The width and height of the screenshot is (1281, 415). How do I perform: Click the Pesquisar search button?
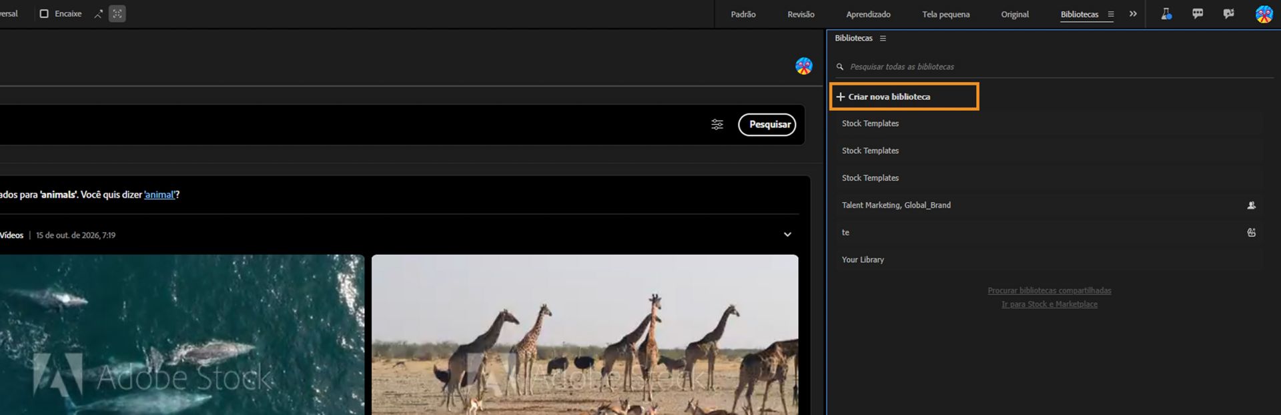coord(767,125)
